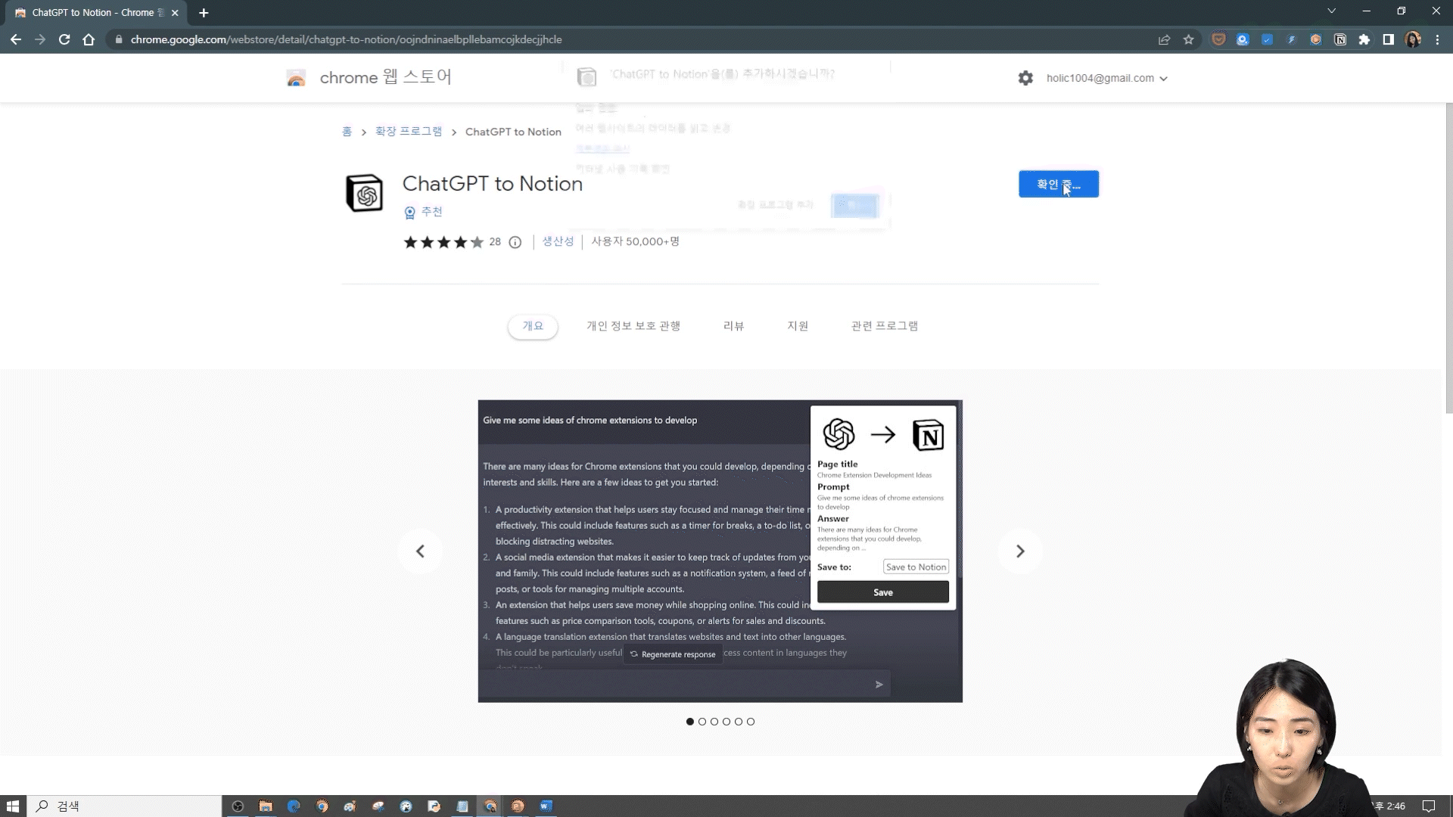
Task: Close the ChatGPT to Notion browser tab
Action: [x=175, y=13]
